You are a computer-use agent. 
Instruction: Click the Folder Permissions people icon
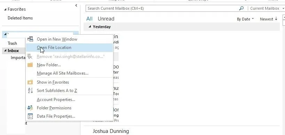[x=30, y=108]
